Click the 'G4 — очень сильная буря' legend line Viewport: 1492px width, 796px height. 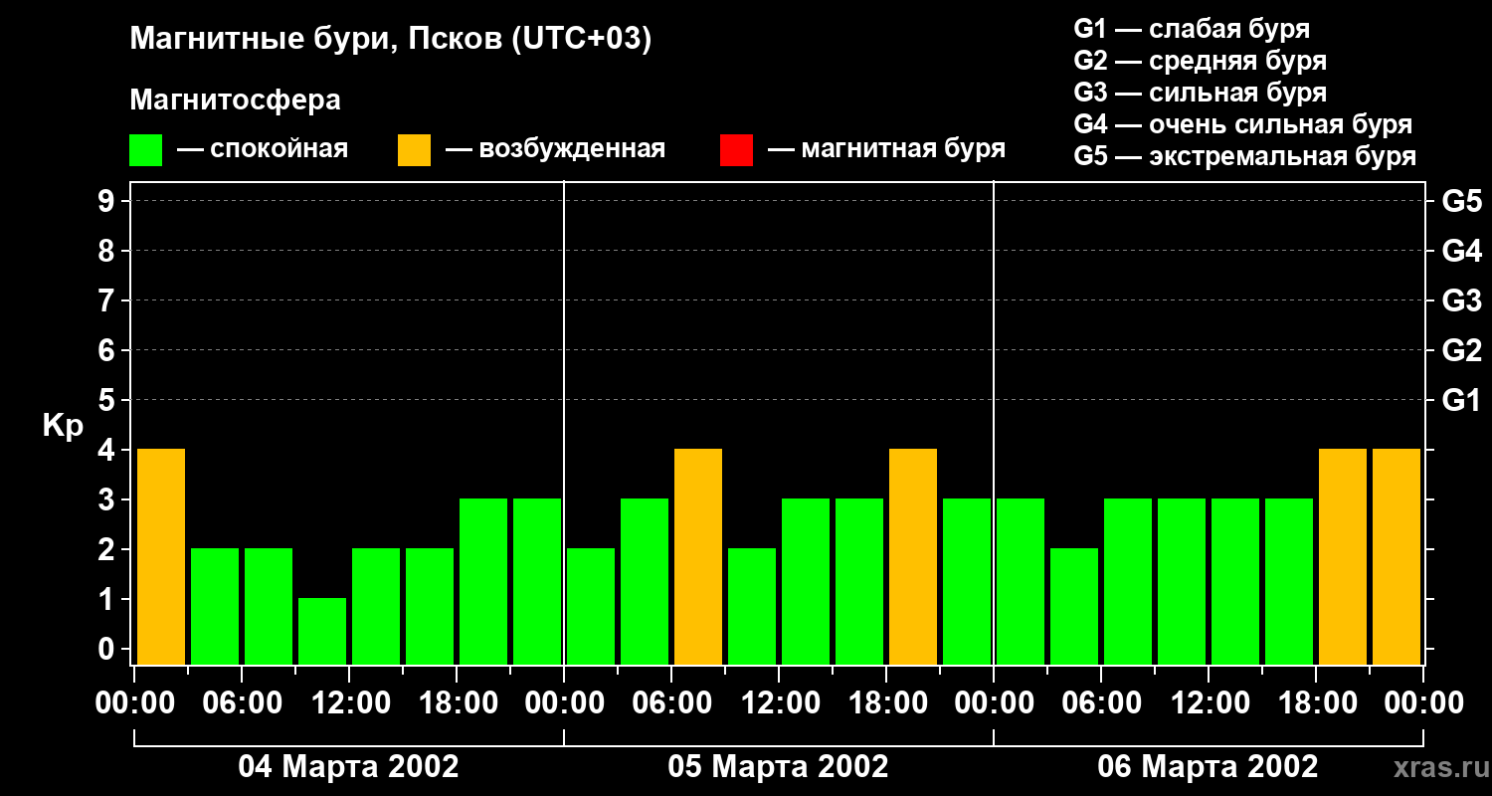click(x=1243, y=124)
